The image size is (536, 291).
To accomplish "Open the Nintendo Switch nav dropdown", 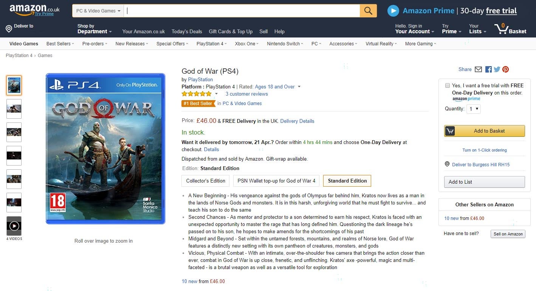I will click(285, 44).
